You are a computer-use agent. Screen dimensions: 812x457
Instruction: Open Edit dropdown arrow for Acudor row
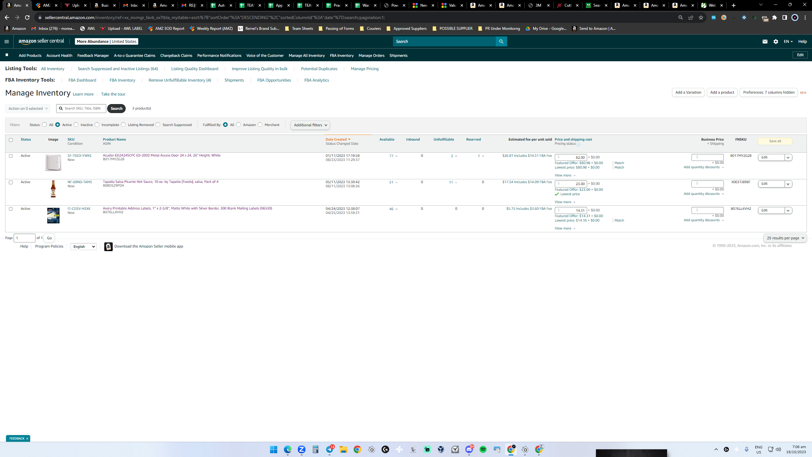tap(788, 157)
